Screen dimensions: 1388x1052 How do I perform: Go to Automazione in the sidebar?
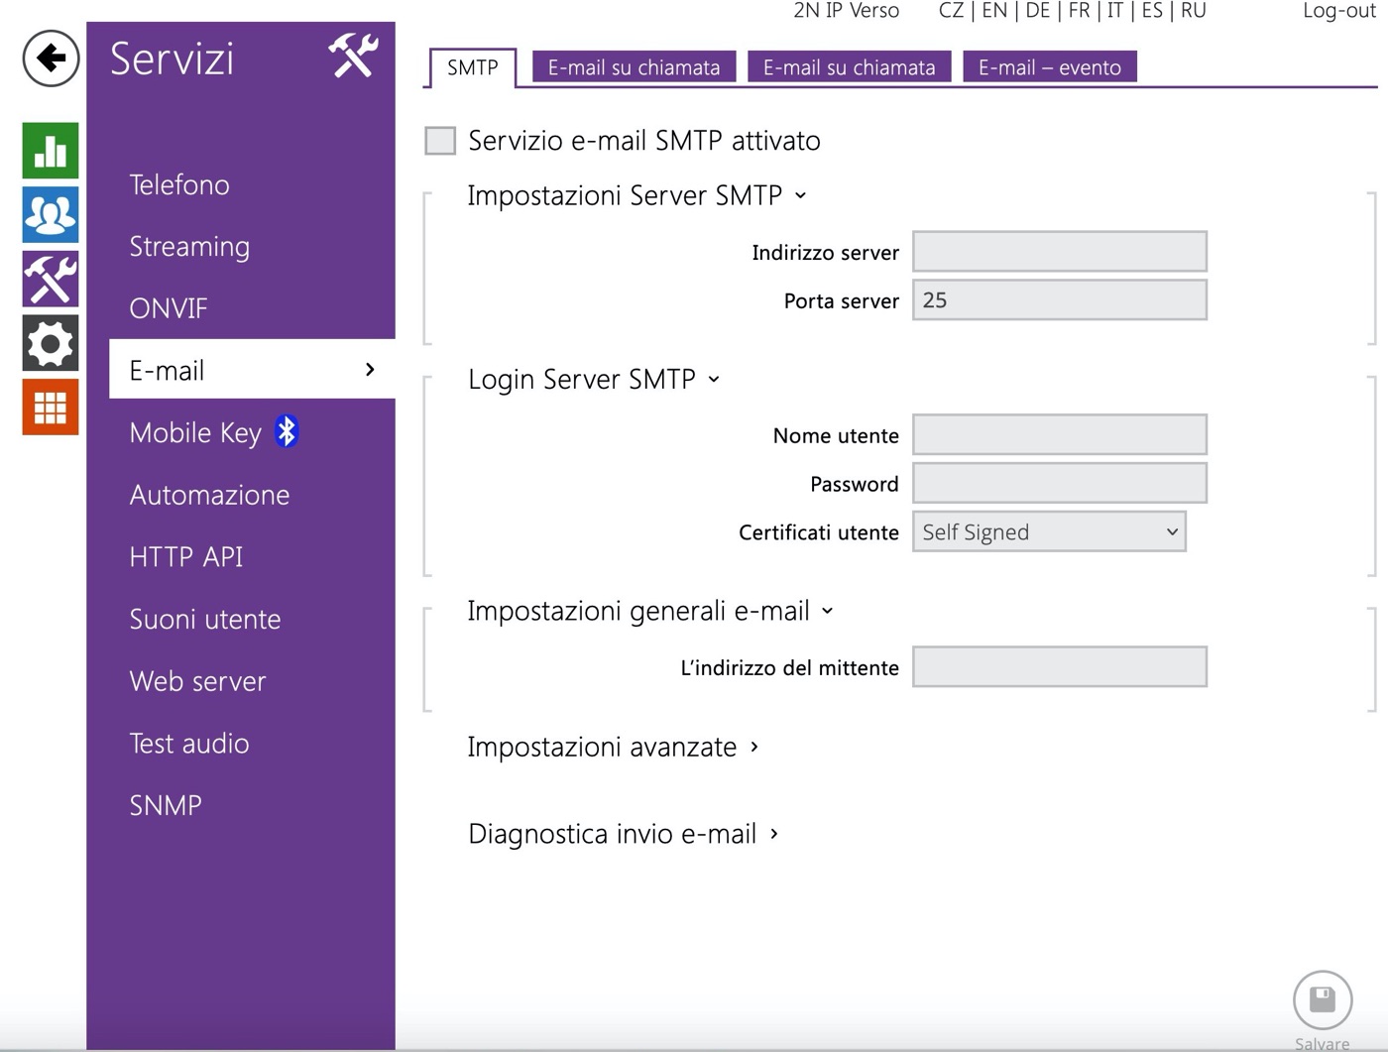209,495
